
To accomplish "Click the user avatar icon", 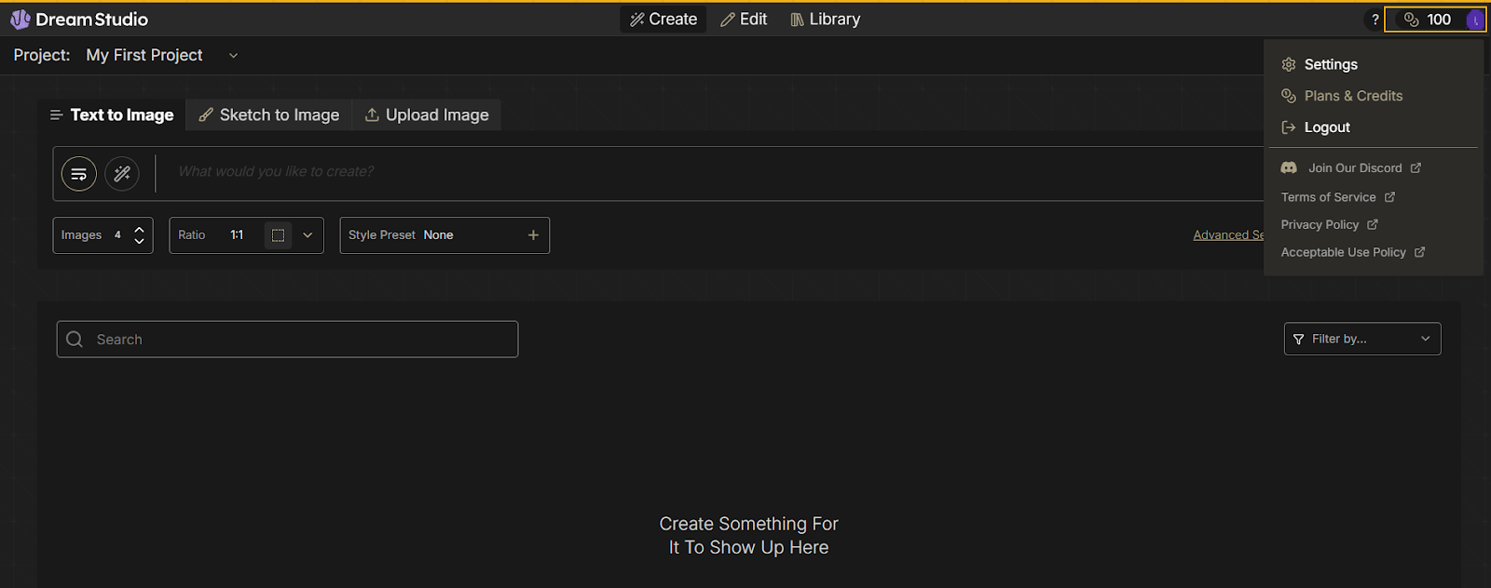I will [x=1474, y=20].
